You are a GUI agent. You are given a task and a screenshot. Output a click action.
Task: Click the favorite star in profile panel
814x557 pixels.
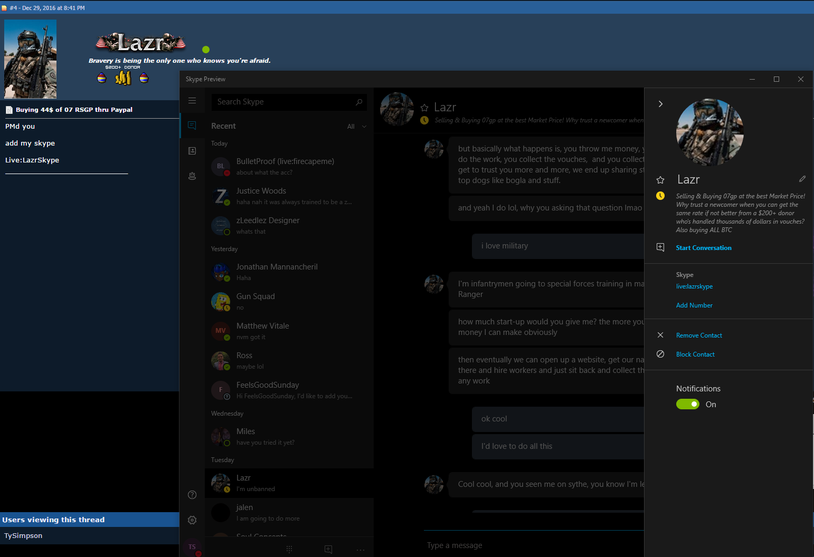pyautogui.click(x=660, y=180)
